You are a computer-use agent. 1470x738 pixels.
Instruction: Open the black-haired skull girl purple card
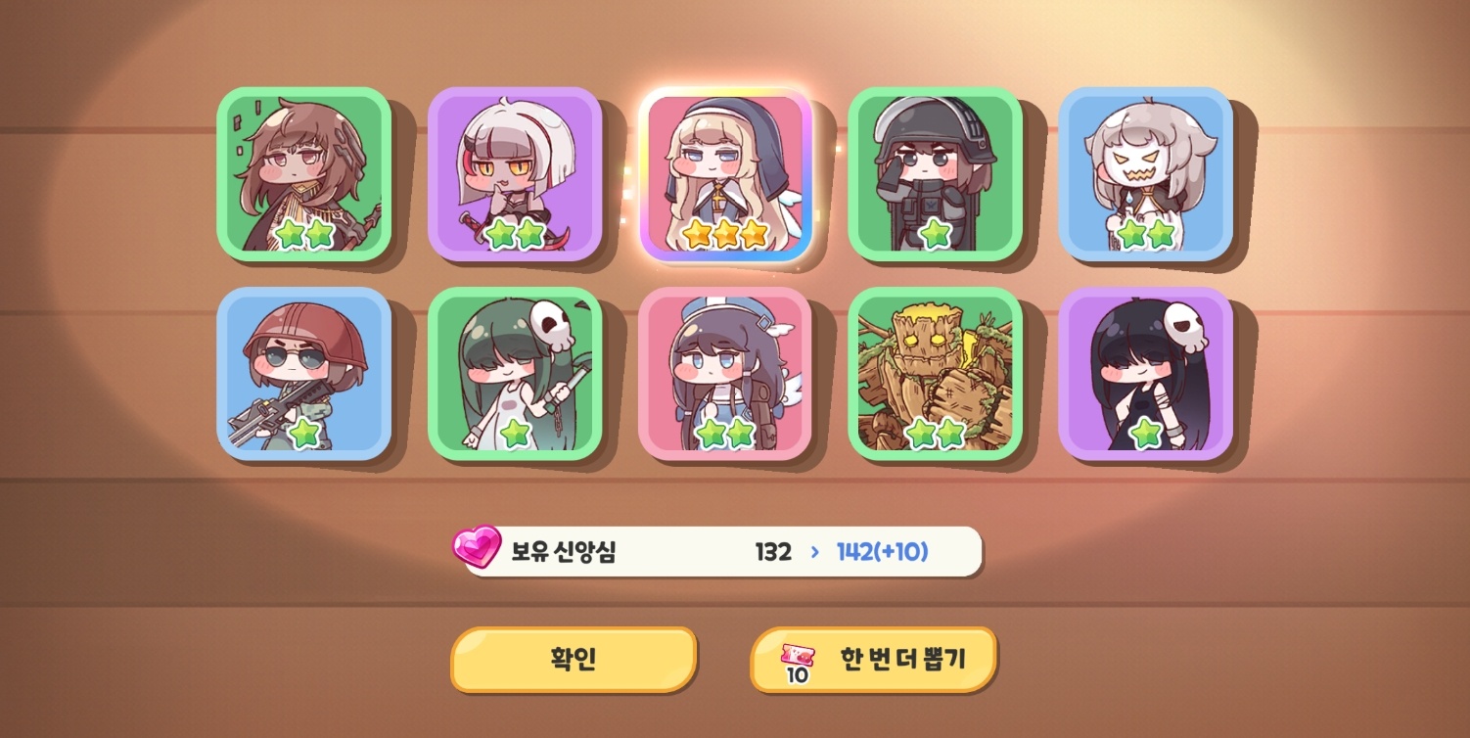(1146, 374)
